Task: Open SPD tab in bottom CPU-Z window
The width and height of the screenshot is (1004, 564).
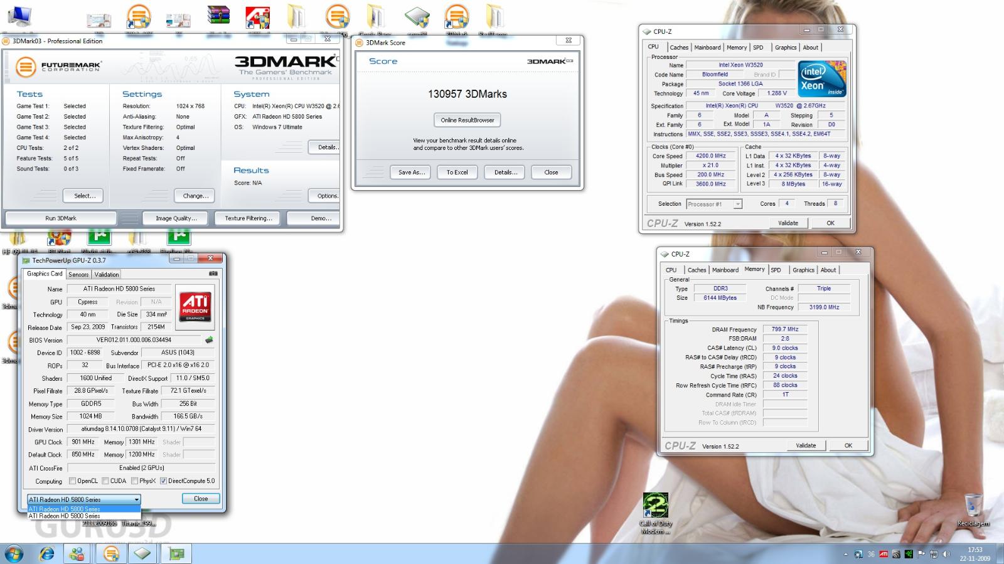Action: tap(776, 270)
